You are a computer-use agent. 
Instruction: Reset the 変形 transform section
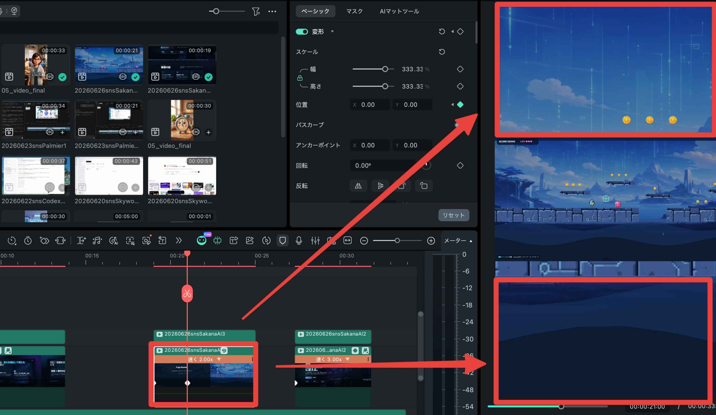(442, 32)
